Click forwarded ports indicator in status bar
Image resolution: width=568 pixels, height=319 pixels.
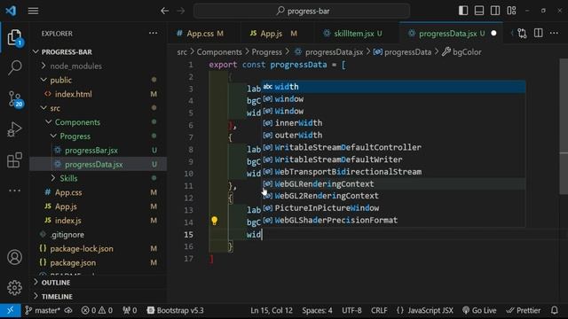(x=130, y=310)
